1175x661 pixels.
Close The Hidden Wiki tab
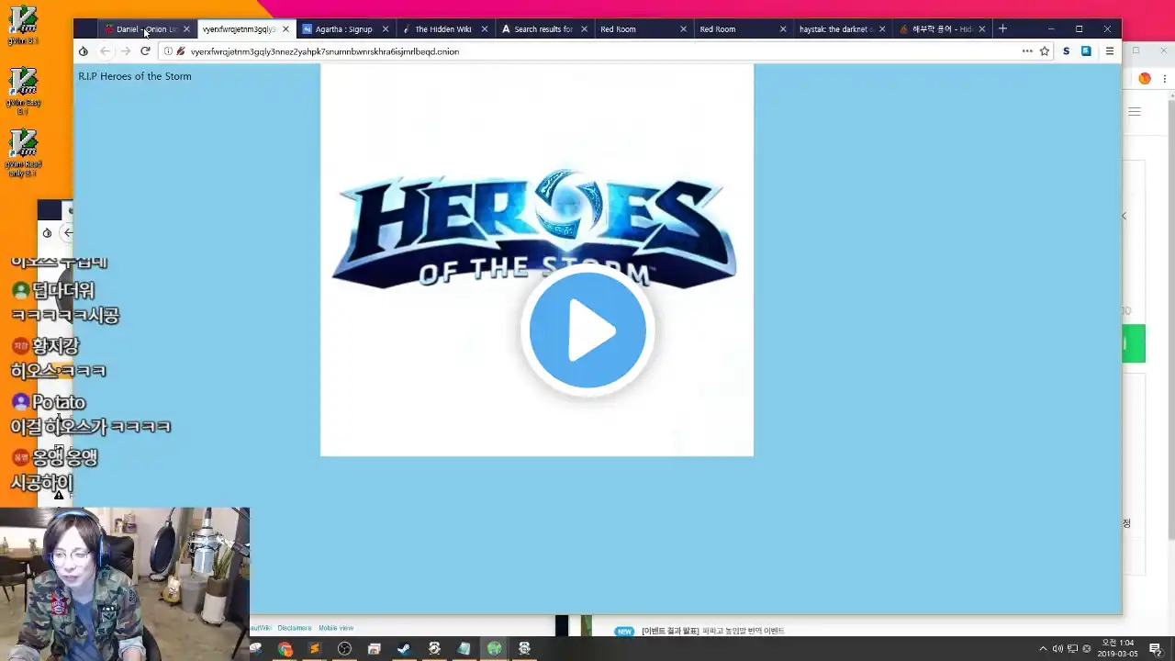(485, 29)
